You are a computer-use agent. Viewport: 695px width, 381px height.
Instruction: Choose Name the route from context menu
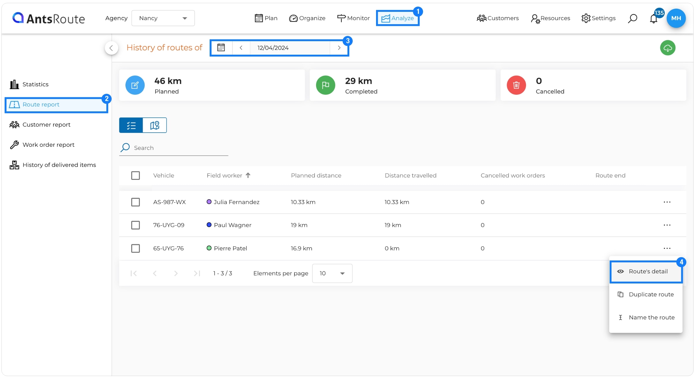tap(646, 317)
